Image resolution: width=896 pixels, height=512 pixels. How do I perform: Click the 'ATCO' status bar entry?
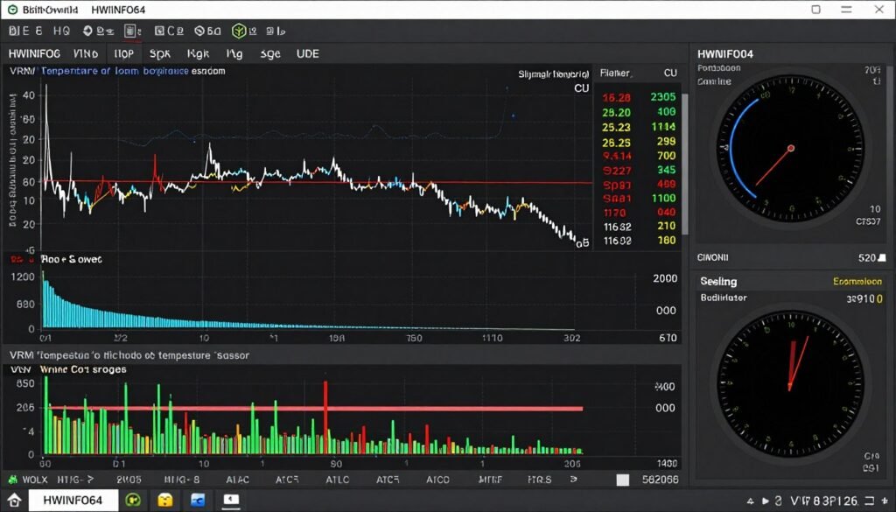click(437, 480)
